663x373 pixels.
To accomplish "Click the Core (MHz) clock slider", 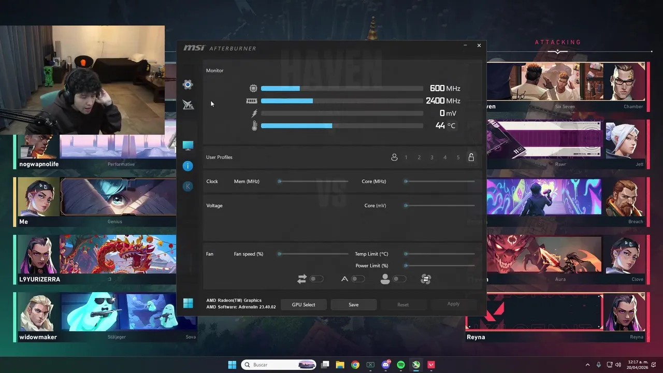I will [x=440, y=181].
